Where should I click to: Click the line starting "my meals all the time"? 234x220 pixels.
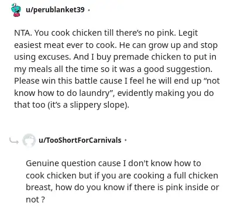point(113,69)
